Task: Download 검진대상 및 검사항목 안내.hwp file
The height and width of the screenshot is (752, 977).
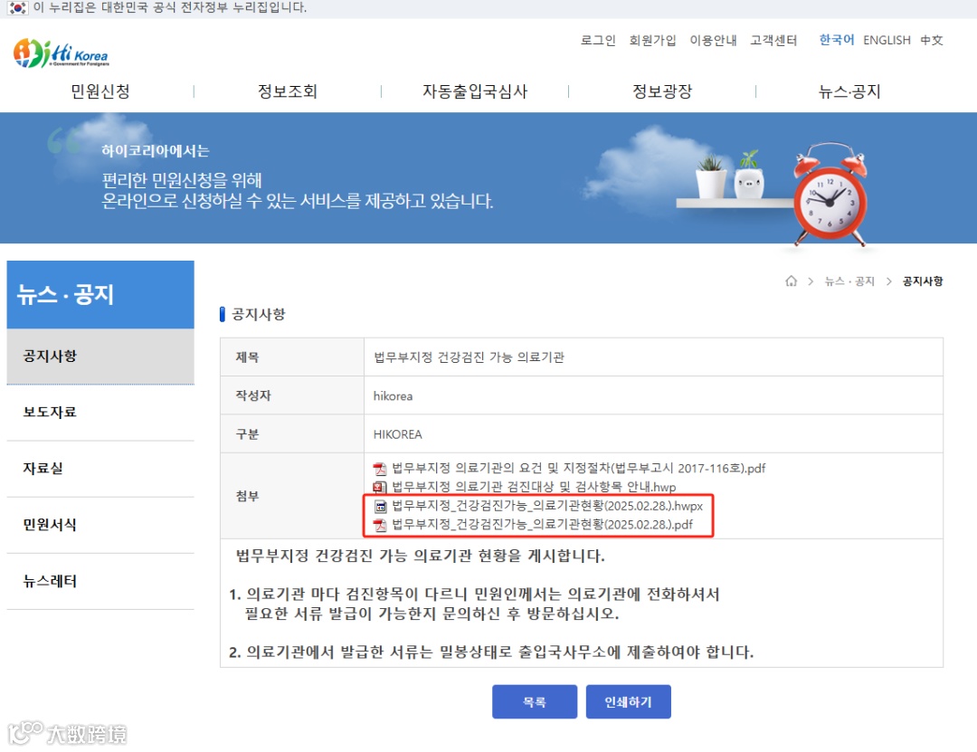Action: pos(534,487)
